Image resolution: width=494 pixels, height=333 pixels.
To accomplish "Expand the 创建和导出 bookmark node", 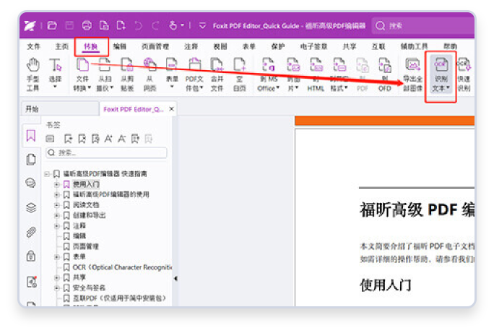I will click(57, 215).
